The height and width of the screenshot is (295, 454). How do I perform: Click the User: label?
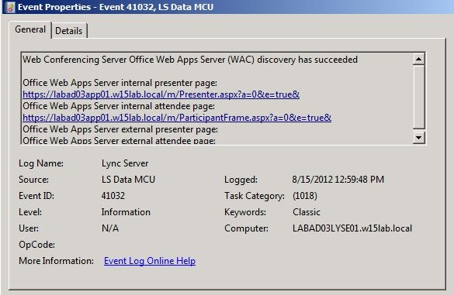coord(29,228)
